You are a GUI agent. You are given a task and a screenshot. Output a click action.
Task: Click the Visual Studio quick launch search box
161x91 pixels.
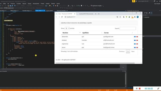pyautogui.click(x=146, y=1)
